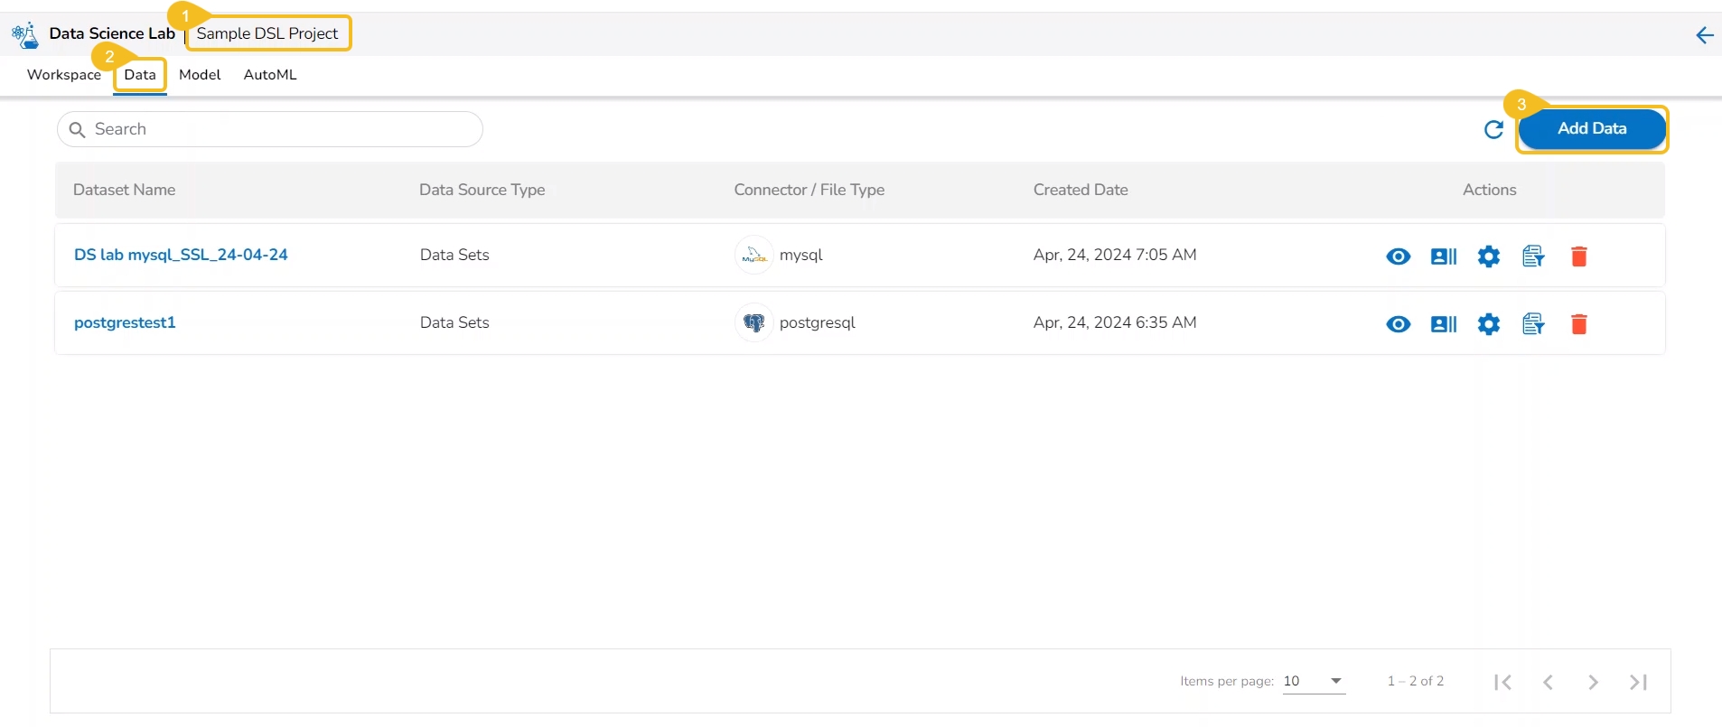This screenshot has width=1722, height=727.
Task: Open data profile for DS lab mysql dataset
Action: (1443, 256)
